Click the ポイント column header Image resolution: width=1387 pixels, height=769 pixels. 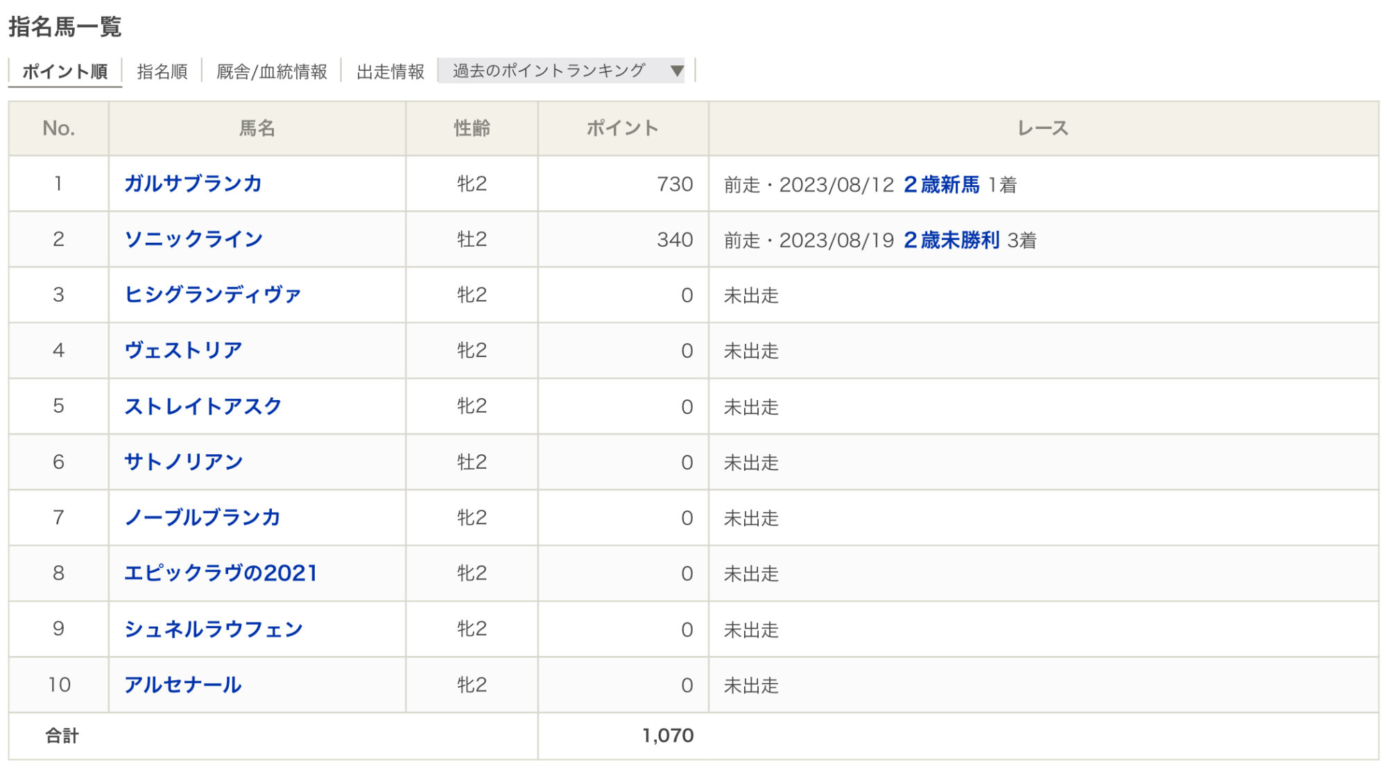[x=622, y=128]
